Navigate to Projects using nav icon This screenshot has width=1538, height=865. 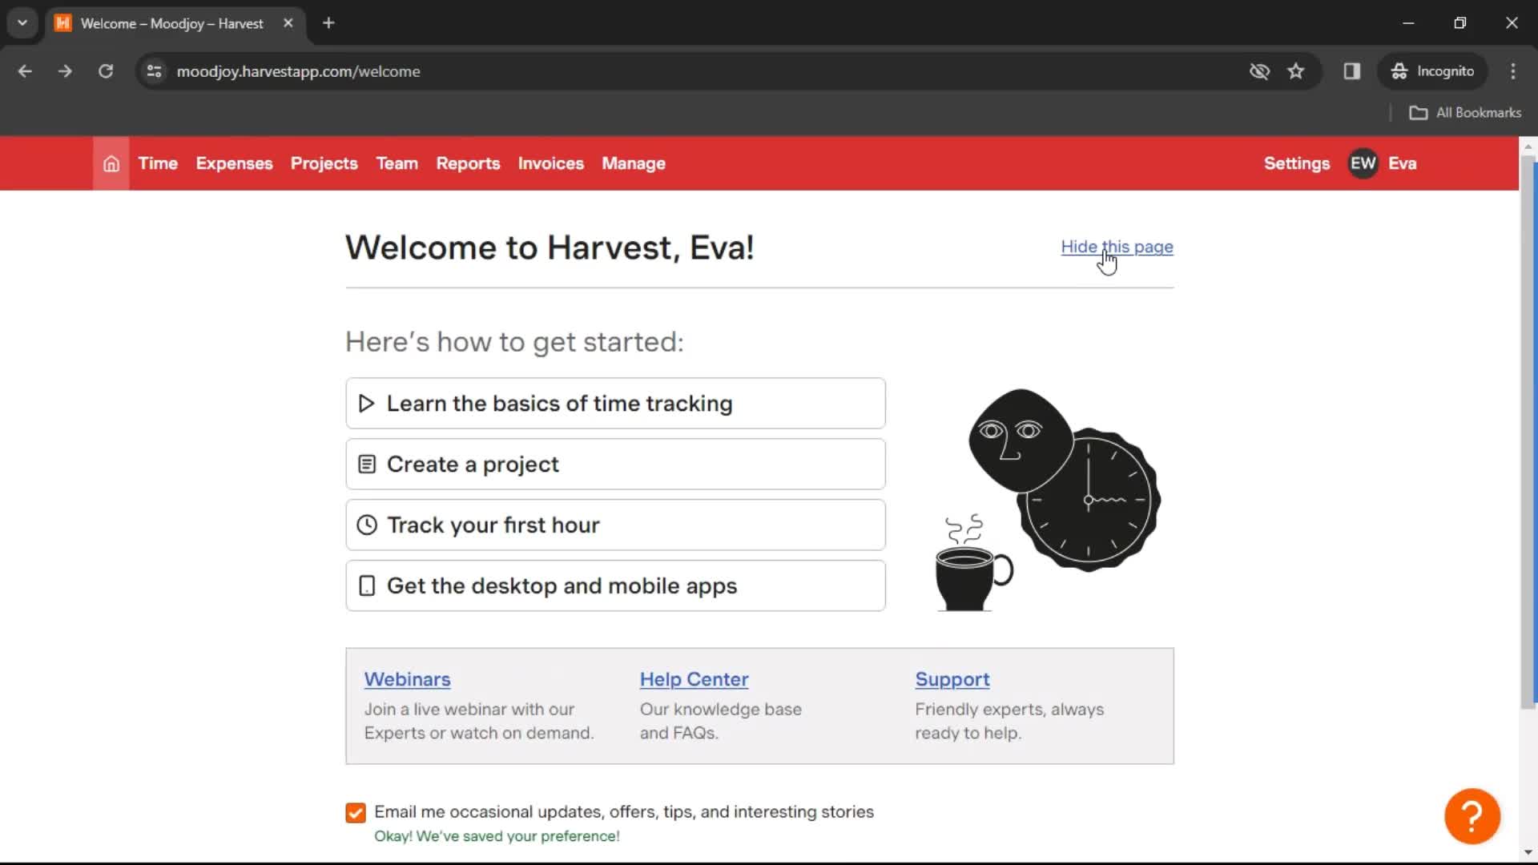(x=324, y=163)
